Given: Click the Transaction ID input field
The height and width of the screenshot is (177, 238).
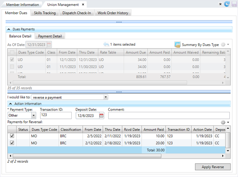Looking at the screenshot, I should pos(56,115).
